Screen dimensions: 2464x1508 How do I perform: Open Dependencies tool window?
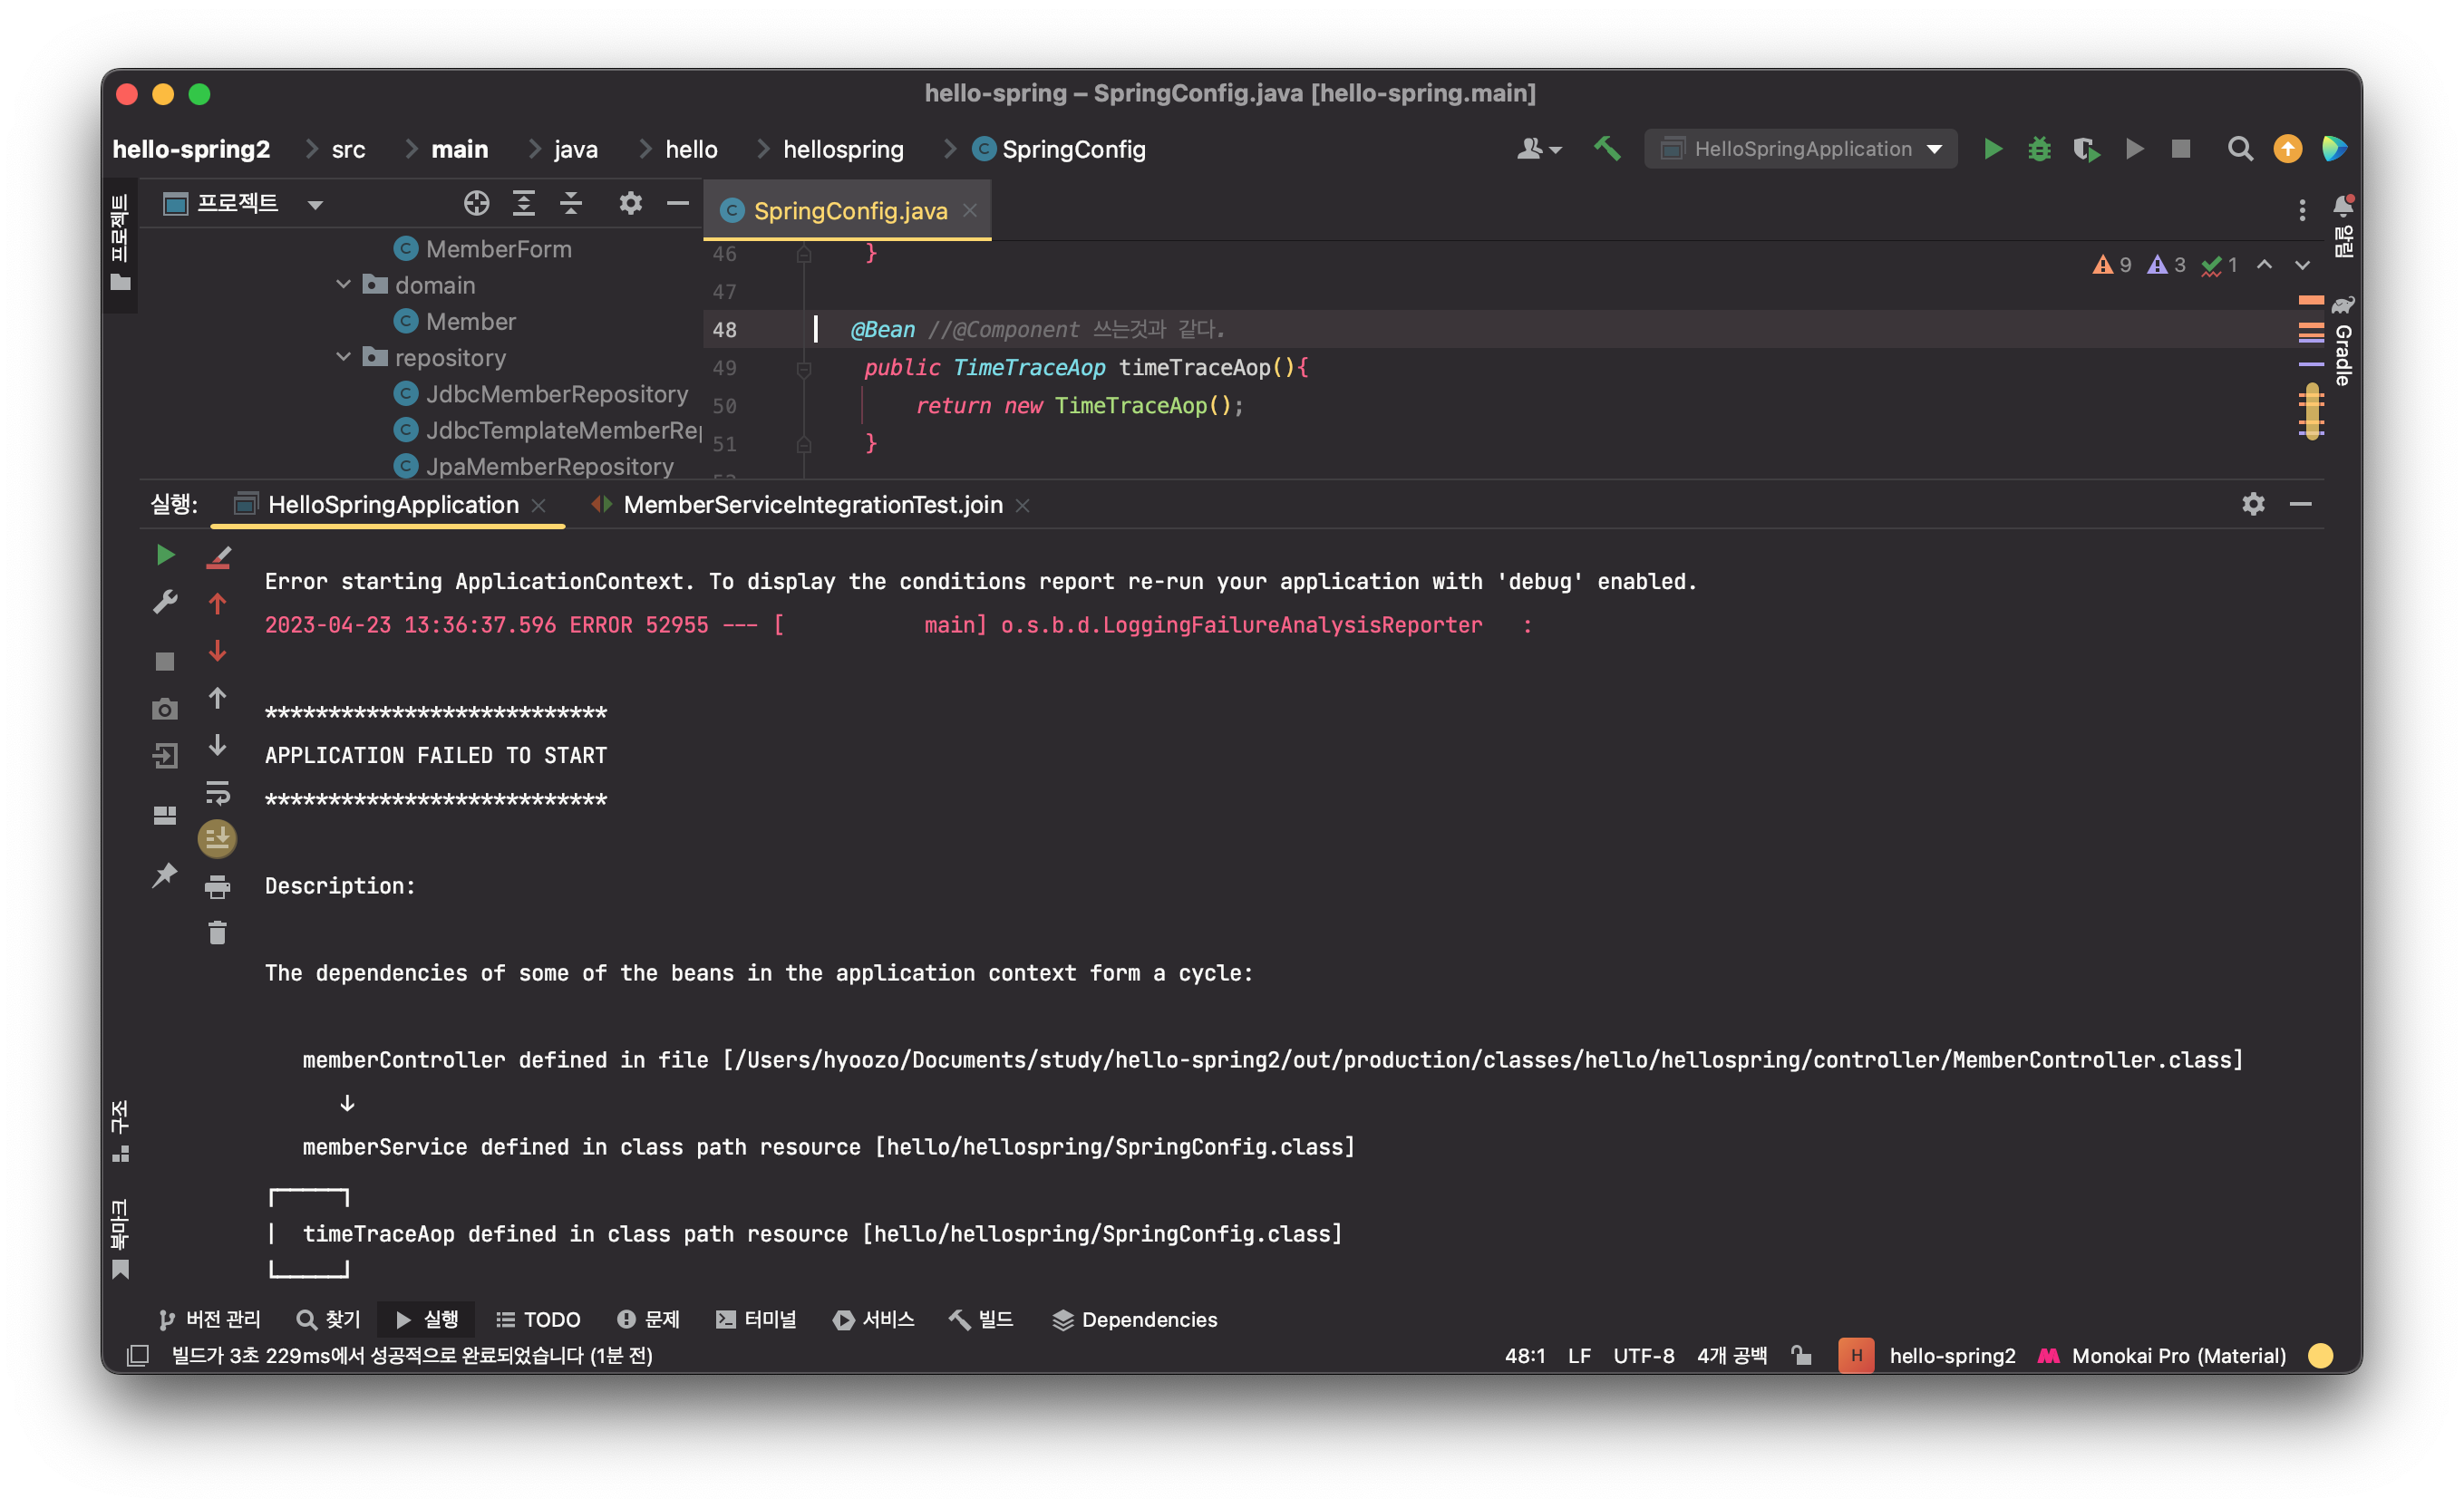(x=1135, y=1319)
